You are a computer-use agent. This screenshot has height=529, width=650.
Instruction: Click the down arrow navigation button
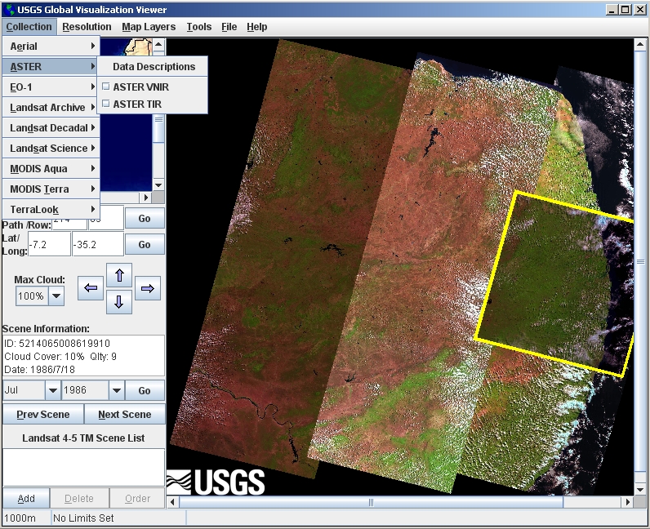pos(119,302)
